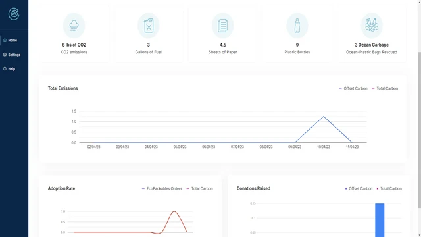421x237 pixels.
Task: Click the Total Emissions chart title
Action: 63,88
